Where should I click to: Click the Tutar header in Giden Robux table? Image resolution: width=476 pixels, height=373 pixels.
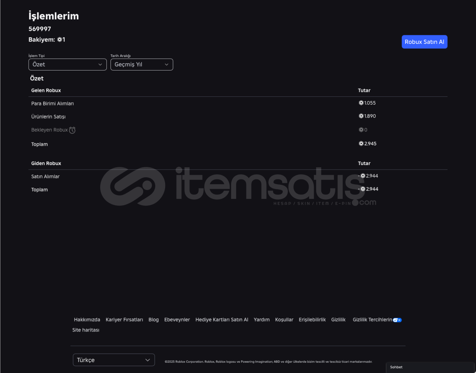click(x=364, y=163)
